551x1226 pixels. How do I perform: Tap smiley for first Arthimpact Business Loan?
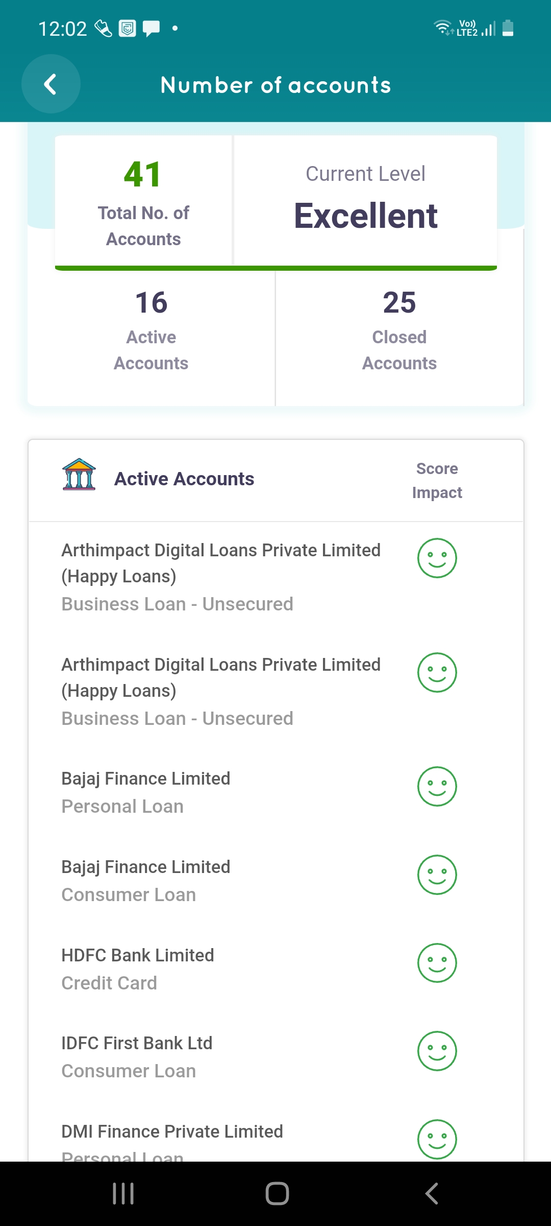coord(437,558)
